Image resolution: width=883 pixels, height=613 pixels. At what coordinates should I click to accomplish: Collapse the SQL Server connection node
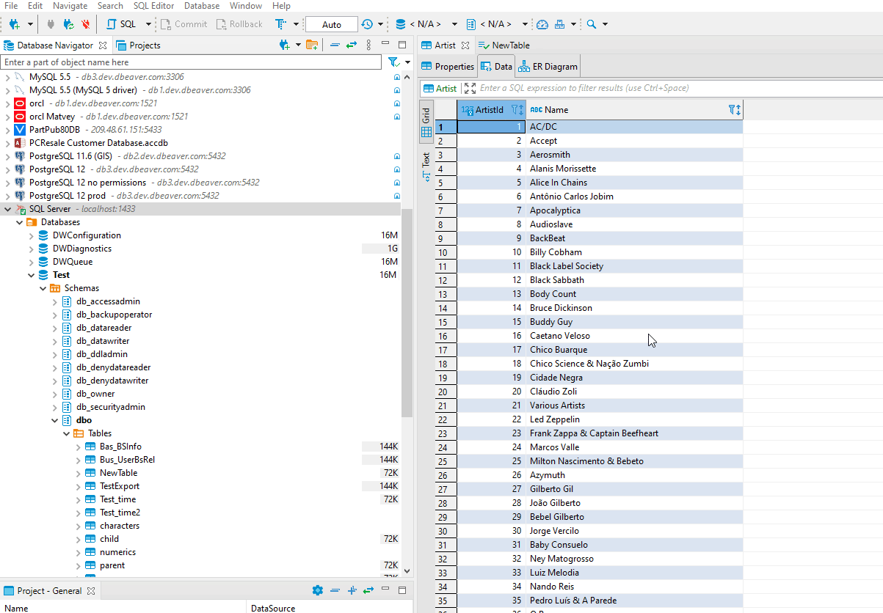(6, 208)
